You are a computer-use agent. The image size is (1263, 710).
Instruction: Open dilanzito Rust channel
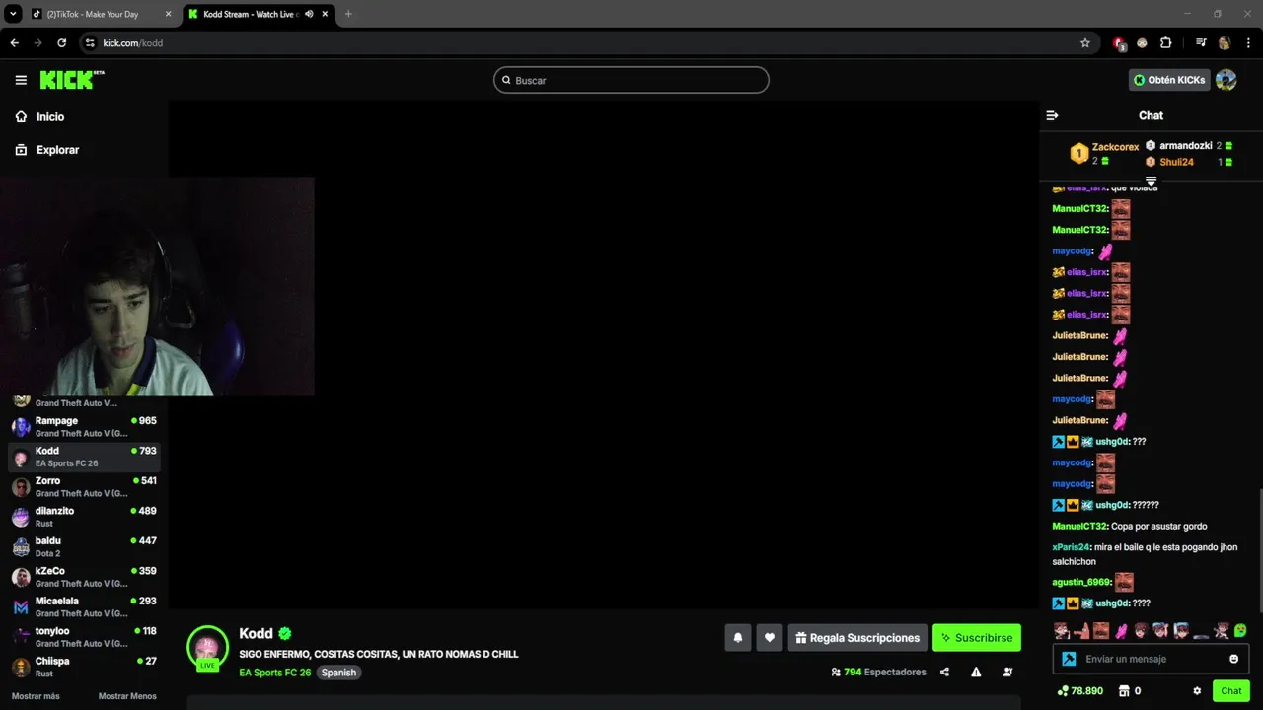point(84,517)
